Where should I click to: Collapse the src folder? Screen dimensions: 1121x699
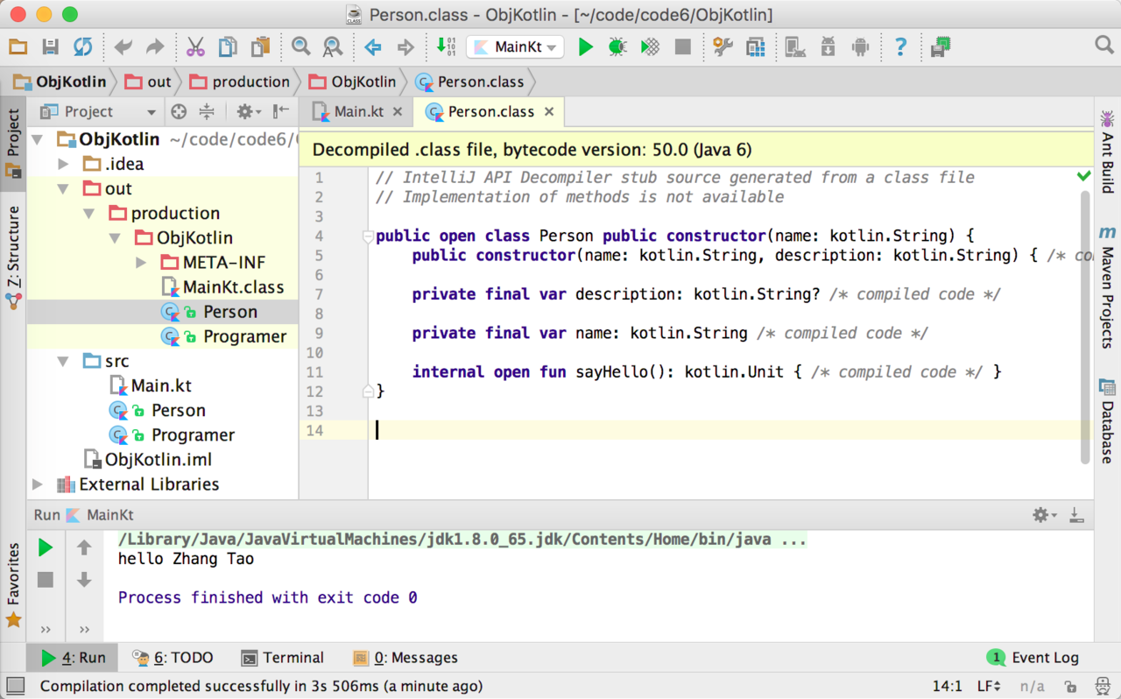click(63, 361)
